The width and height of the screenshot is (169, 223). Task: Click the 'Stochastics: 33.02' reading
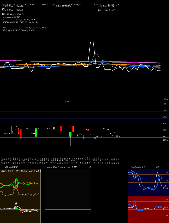(11, 17)
